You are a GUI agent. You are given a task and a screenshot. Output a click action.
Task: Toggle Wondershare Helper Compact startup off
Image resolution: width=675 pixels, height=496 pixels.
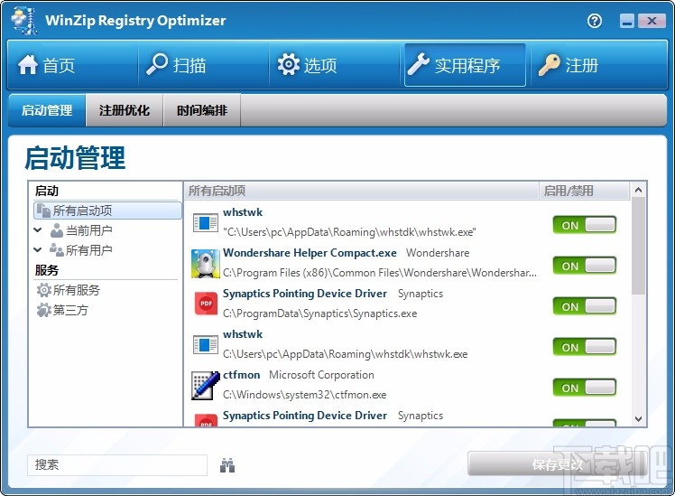585,266
